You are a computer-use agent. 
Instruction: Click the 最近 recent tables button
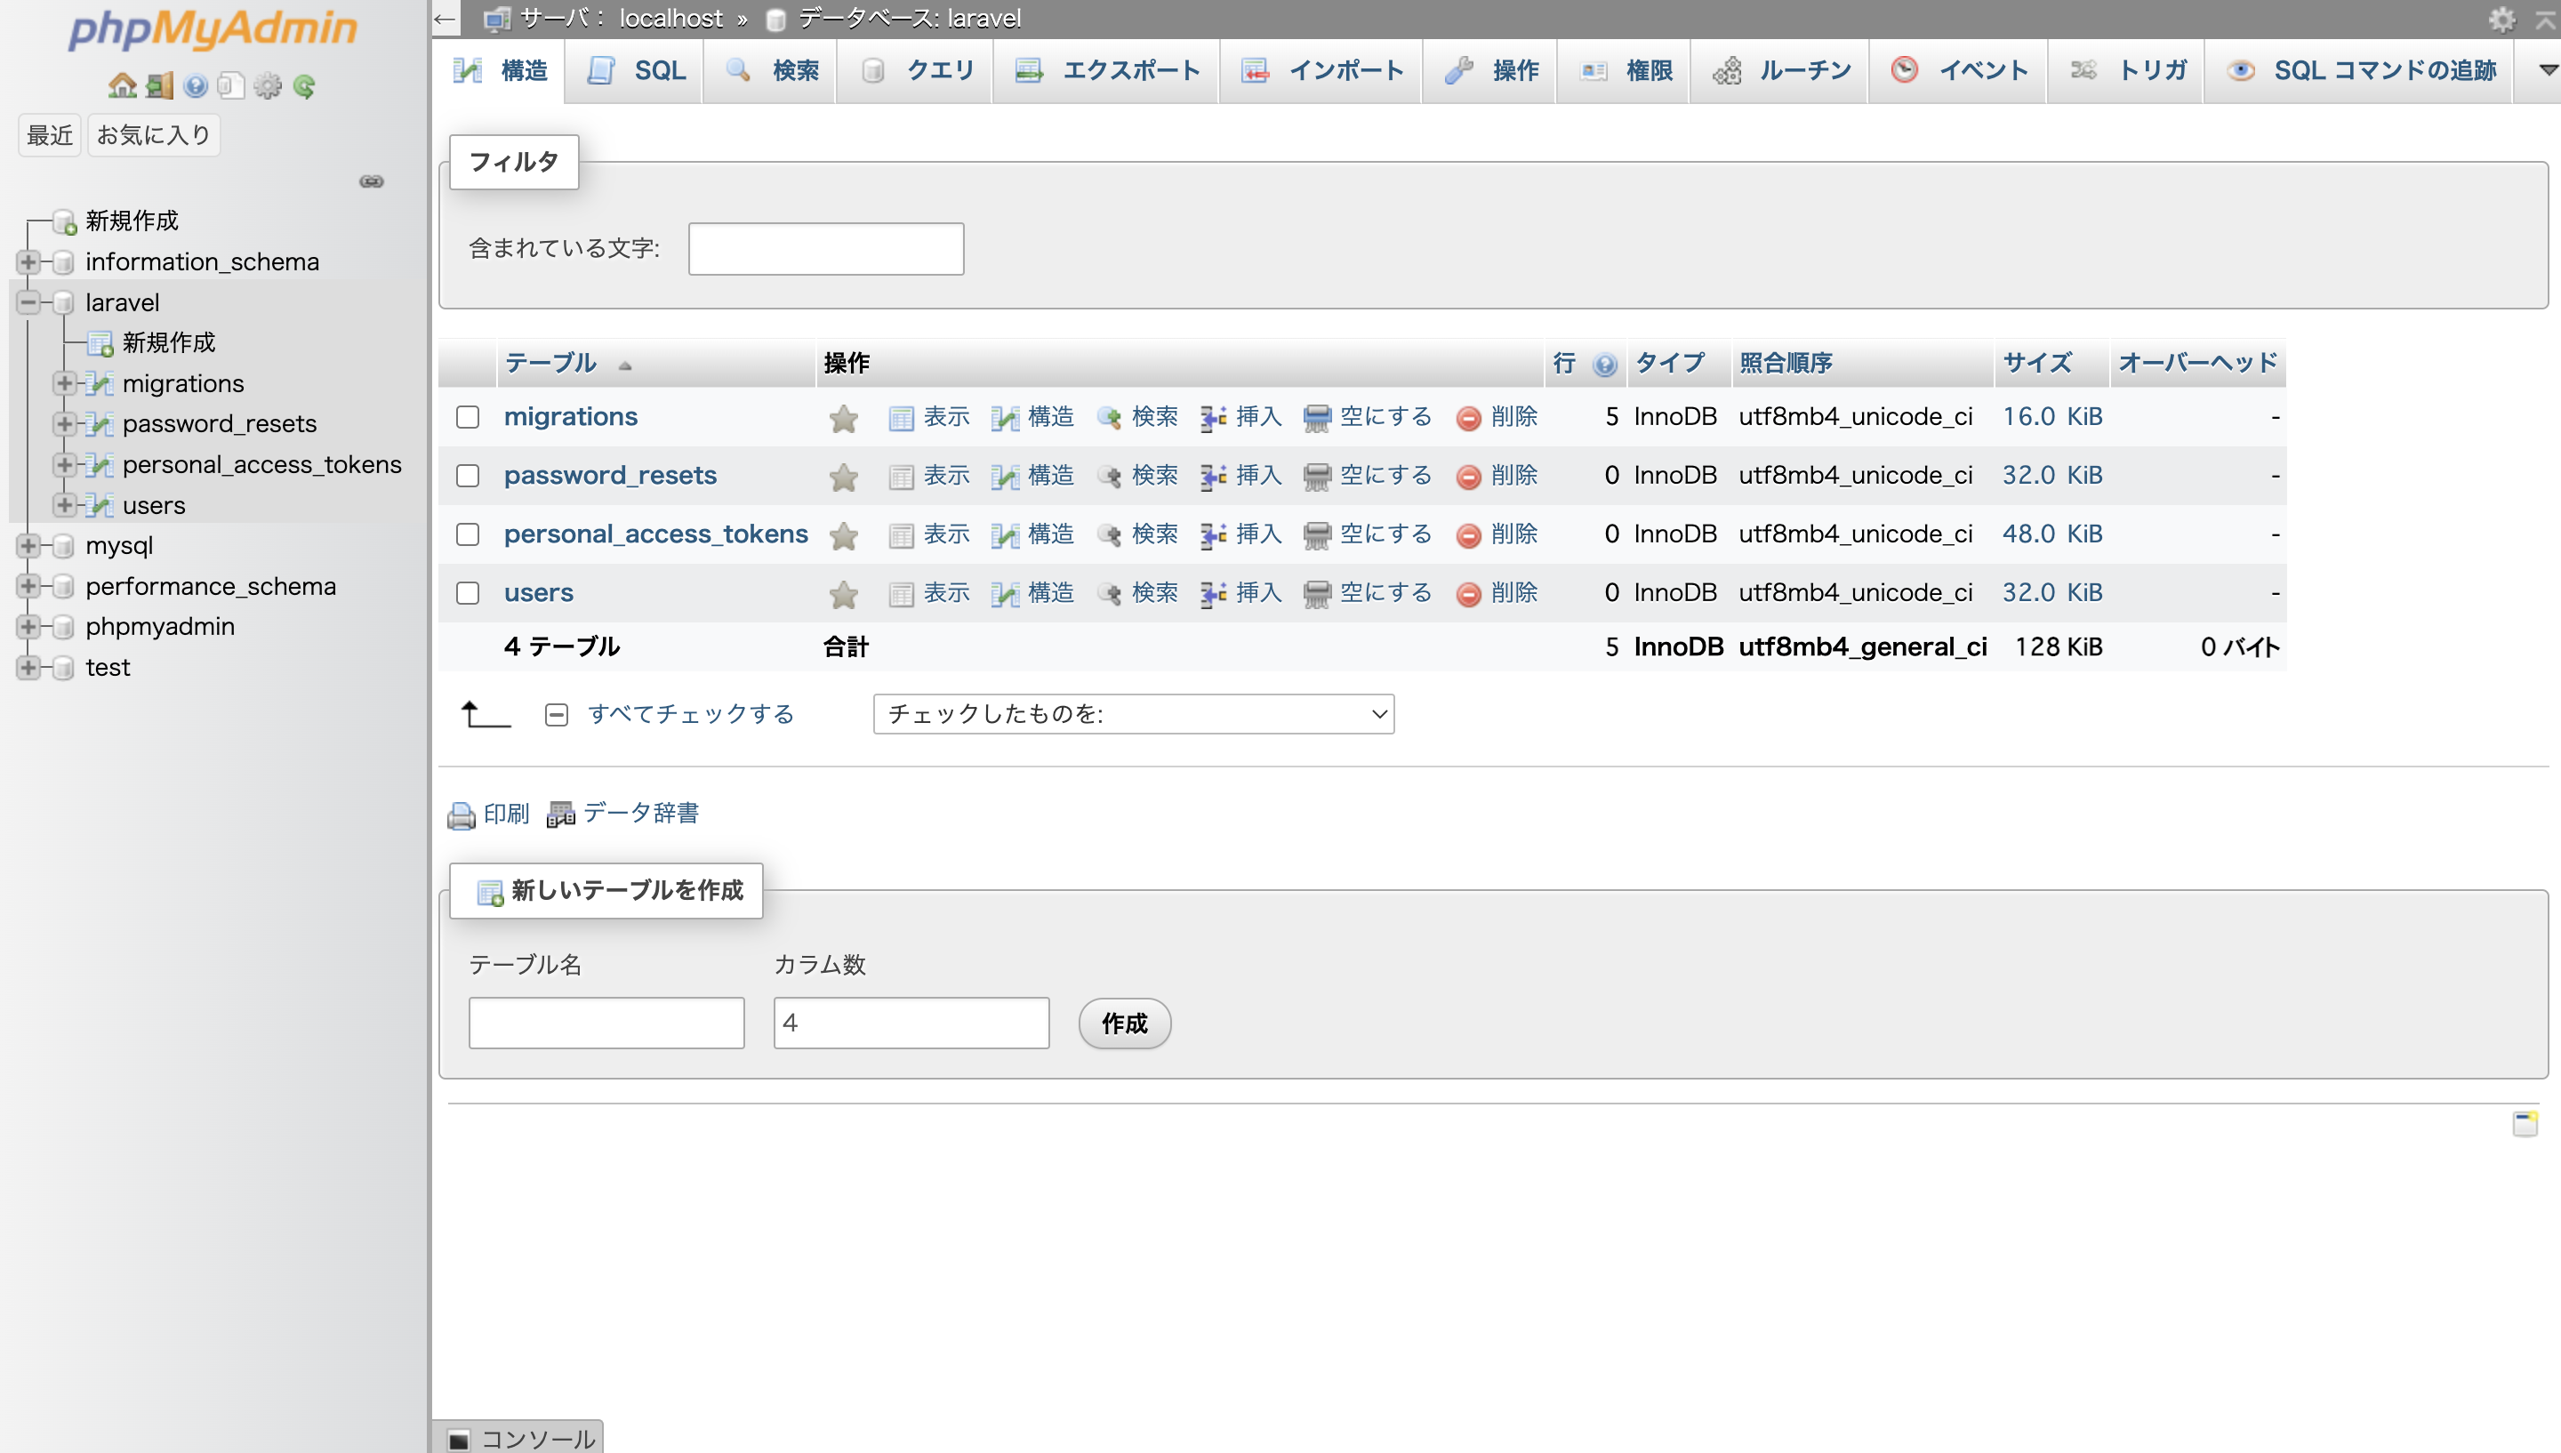pos(50,135)
